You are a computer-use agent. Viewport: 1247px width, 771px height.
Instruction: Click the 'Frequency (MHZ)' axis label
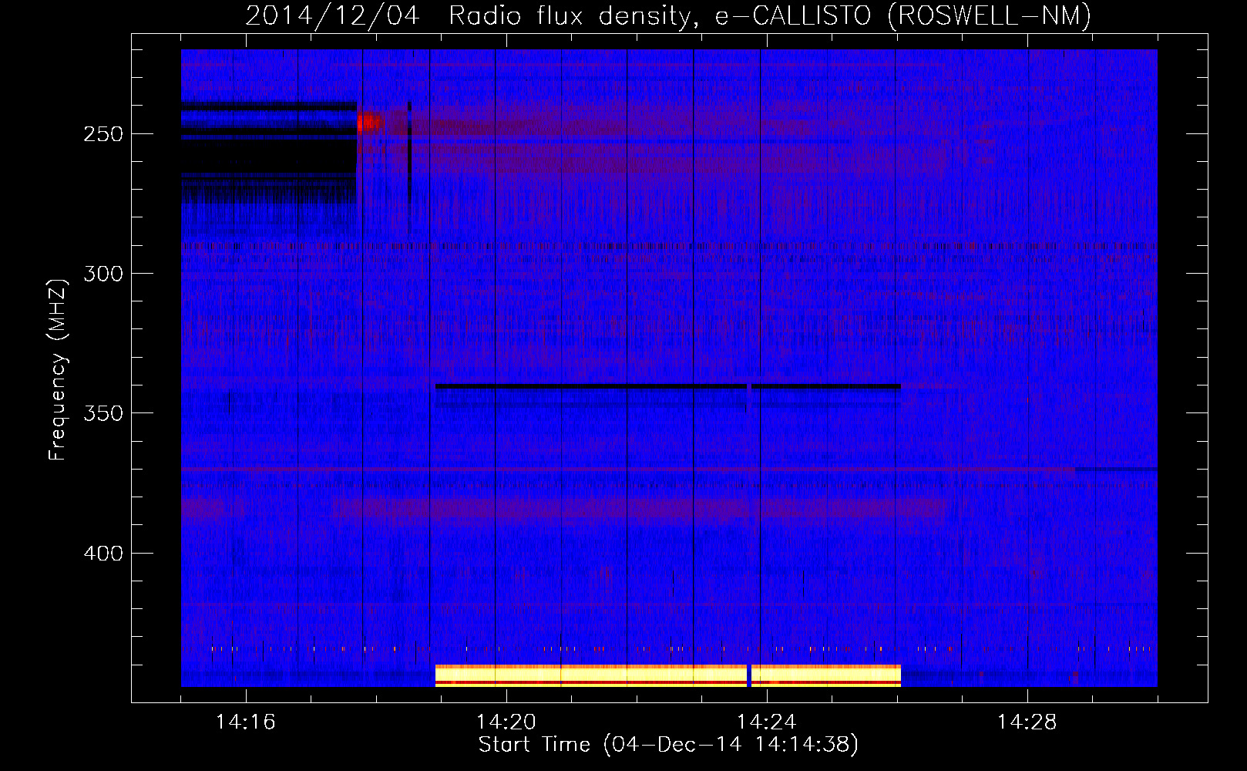tap(58, 370)
